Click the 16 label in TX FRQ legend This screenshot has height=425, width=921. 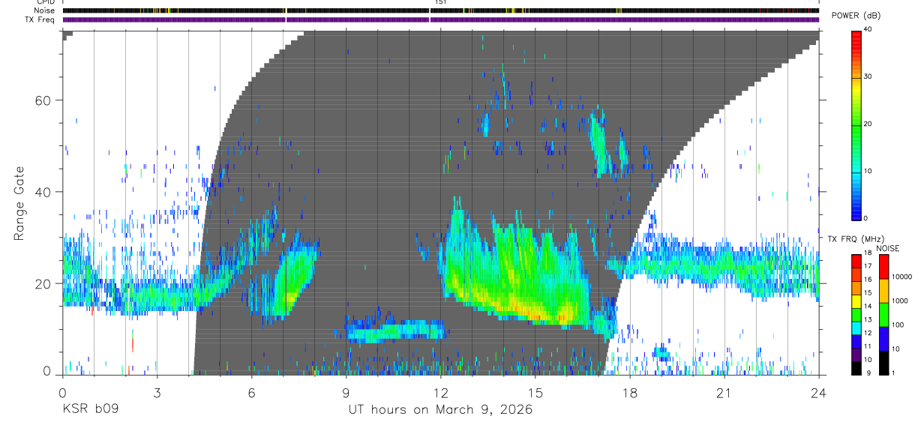[x=866, y=279]
